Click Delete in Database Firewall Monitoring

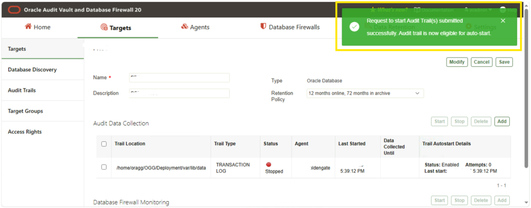click(x=481, y=200)
